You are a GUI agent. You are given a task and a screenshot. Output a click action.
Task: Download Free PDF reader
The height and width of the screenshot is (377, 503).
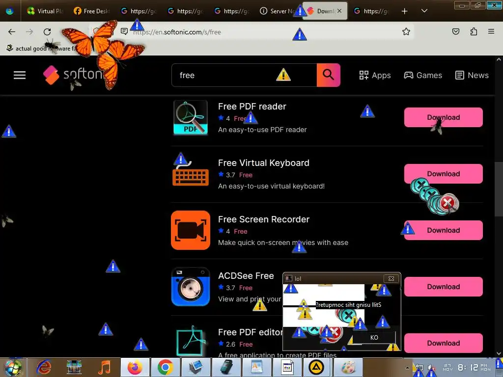tap(444, 117)
